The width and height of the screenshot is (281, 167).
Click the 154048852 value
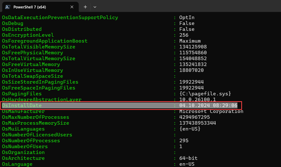click(x=193, y=59)
